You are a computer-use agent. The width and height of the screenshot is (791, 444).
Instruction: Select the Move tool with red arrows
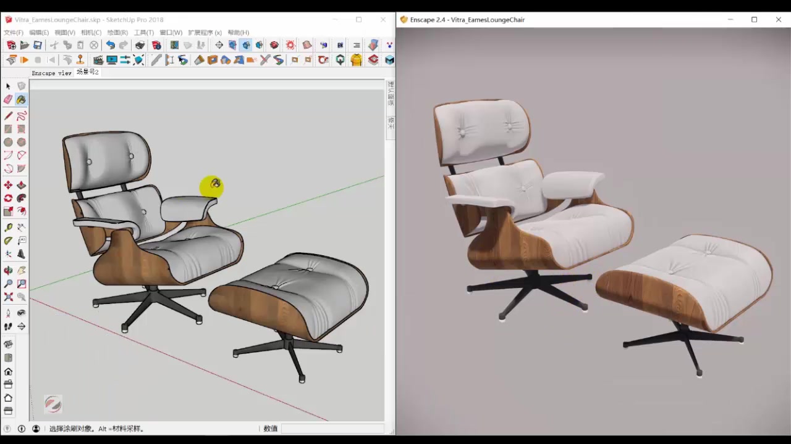pyautogui.click(x=8, y=185)
